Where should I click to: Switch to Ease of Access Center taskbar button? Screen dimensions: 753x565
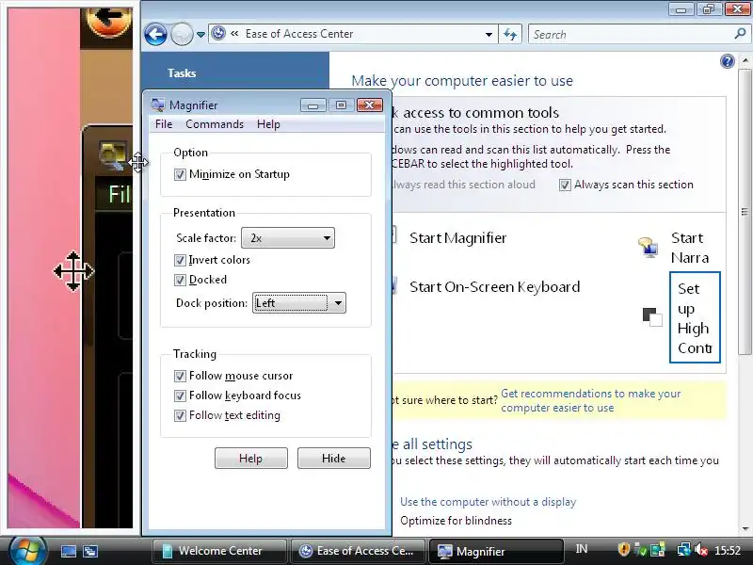[x=358, y=551]
